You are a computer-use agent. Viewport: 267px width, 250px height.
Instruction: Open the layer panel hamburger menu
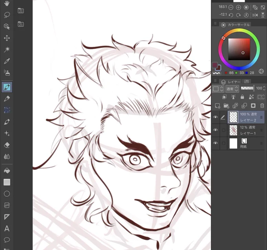click(215, 81)
